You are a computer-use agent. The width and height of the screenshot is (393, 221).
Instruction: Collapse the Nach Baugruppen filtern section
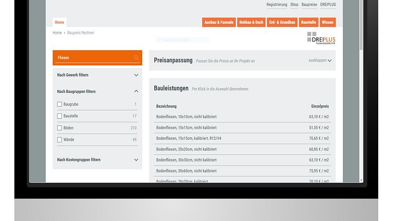coord(136,91)
